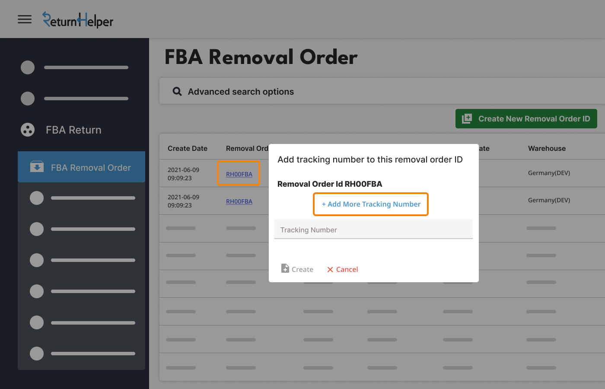This screenshot has width=605, height=389.
Task: Select the first circular sidebar avatar icon
Action: [27, 67]
